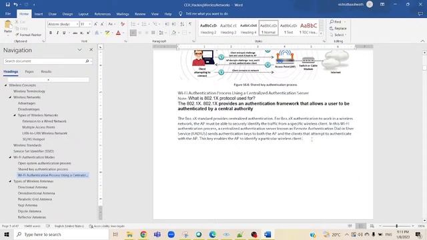427x240 pixels.
Task: Go to Directional Antenna heading
Action: [x=33, y=187]
